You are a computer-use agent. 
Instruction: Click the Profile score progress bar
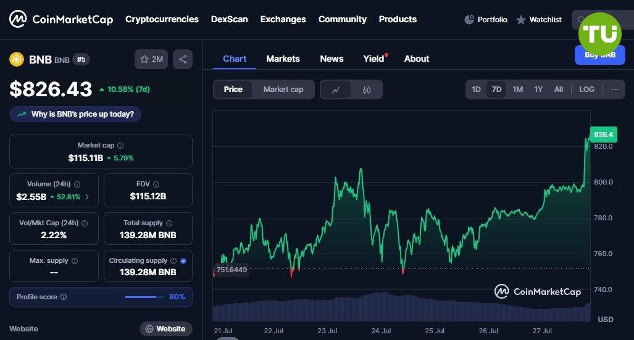pyautogui.click(x=144, y=297)
